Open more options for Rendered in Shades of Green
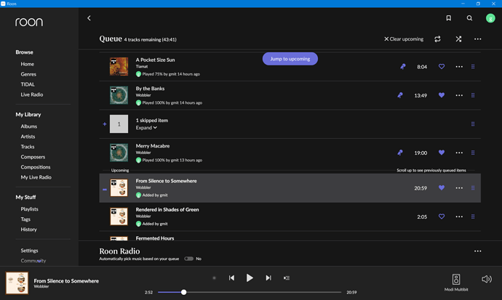502x300 pixels. coord(459,216)
